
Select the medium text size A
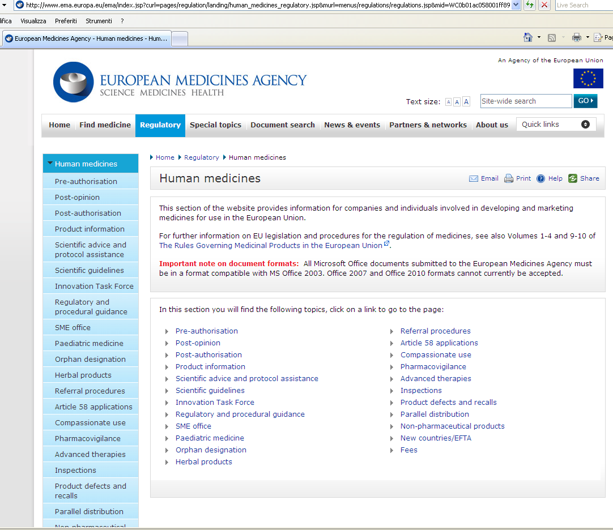pyautogui.click(x=457, y=101)
